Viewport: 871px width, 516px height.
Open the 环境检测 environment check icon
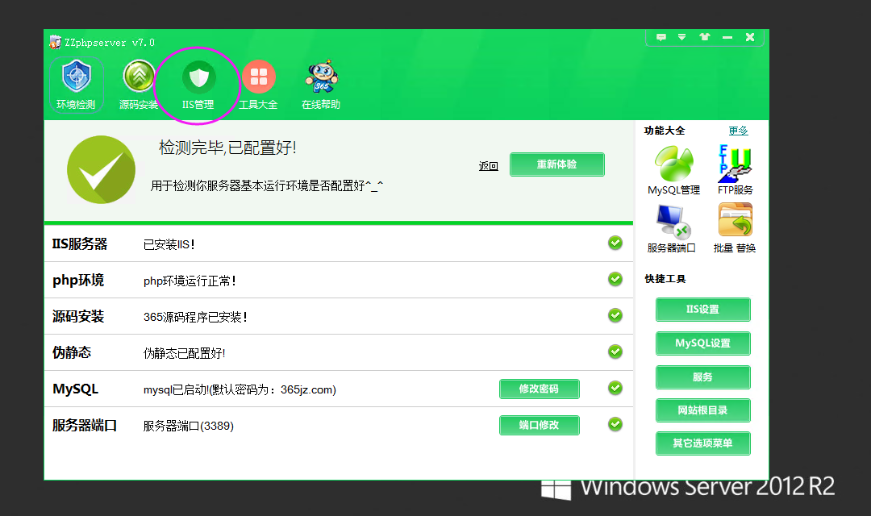[76, 85]
